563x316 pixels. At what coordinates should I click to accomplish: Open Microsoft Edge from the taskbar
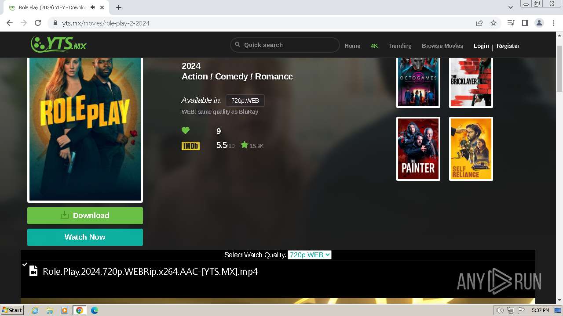coord(94,310)
